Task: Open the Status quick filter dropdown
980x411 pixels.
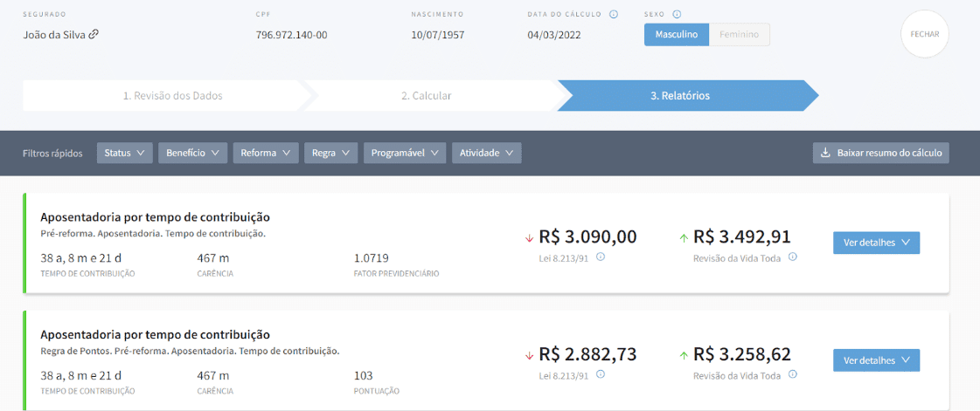Action: (124, 153)
